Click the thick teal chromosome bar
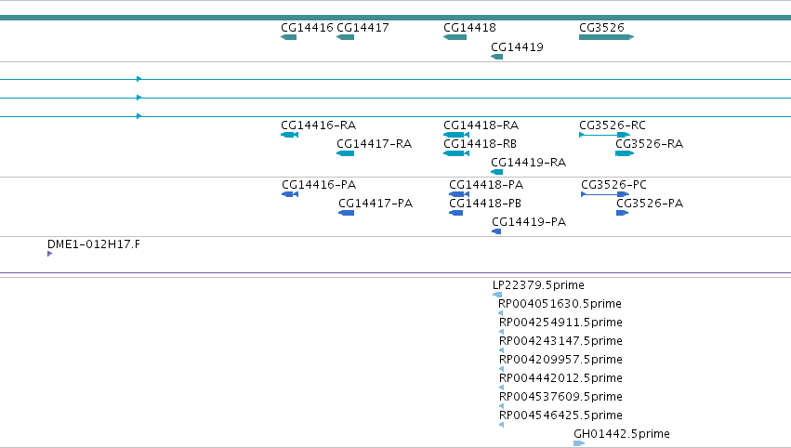 (x=396, y=18)
